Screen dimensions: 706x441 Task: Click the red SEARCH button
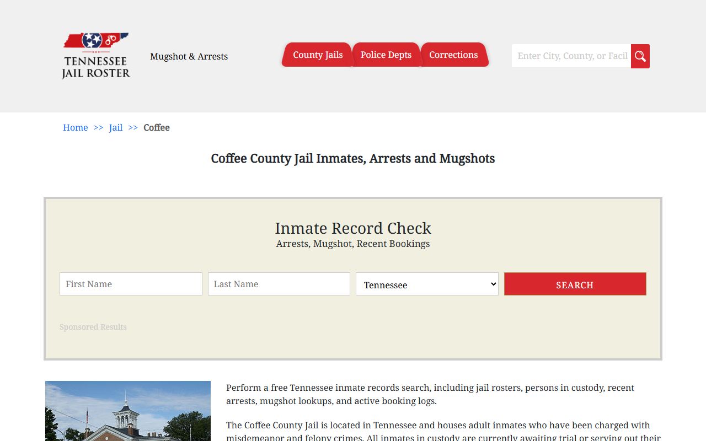tap(575, 284)
